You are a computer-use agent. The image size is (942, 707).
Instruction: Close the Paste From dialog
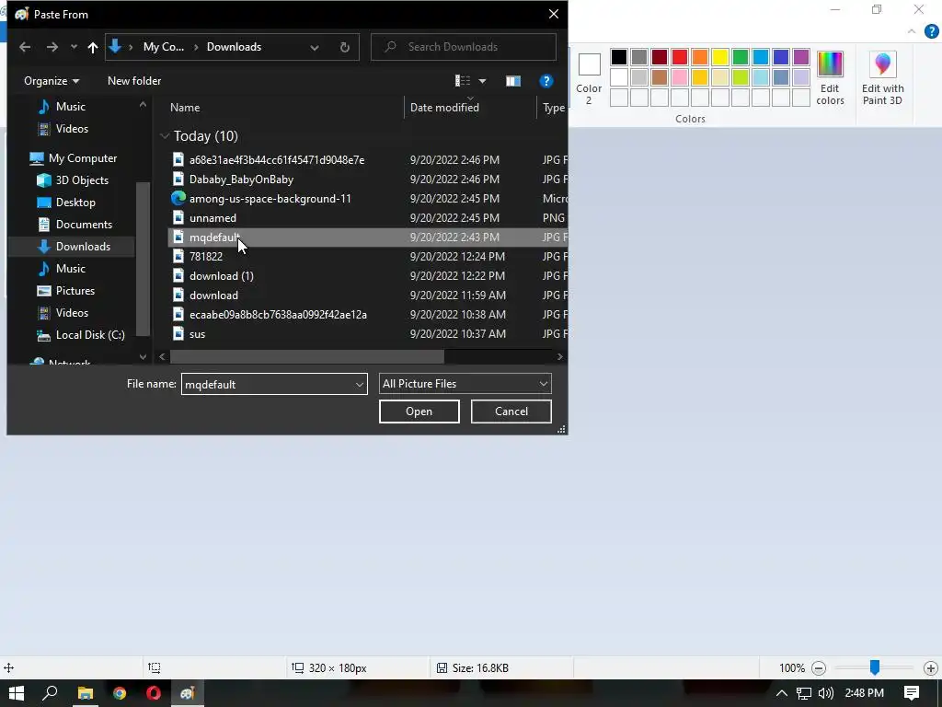coord(553,14)
